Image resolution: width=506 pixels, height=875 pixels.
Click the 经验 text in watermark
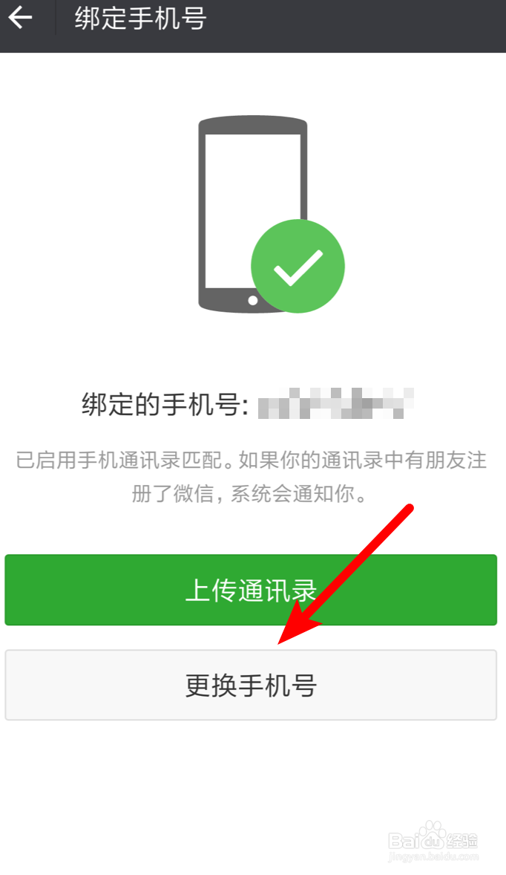point(462,840)
